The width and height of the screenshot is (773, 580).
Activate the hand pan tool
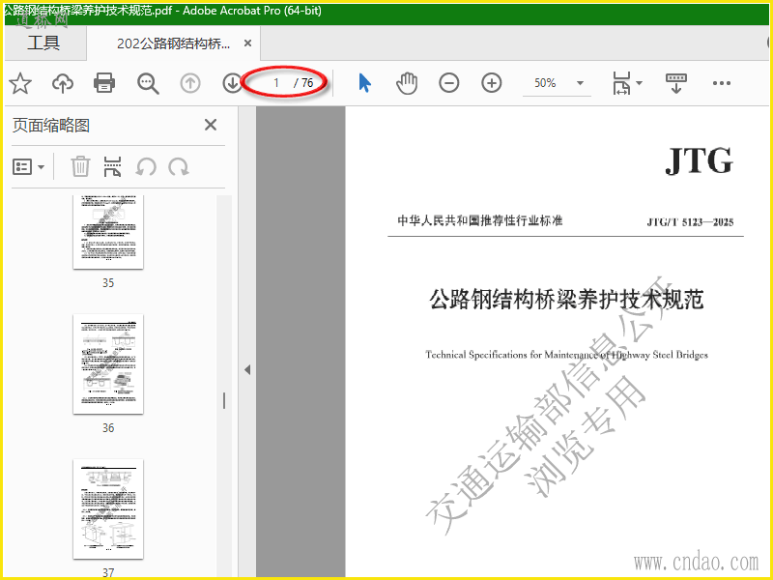click(407, 83)
